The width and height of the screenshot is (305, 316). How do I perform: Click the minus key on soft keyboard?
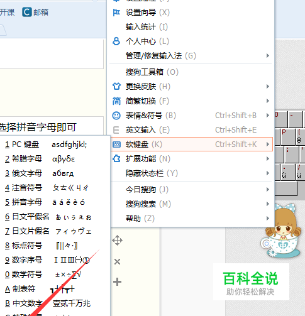[296, 119]
